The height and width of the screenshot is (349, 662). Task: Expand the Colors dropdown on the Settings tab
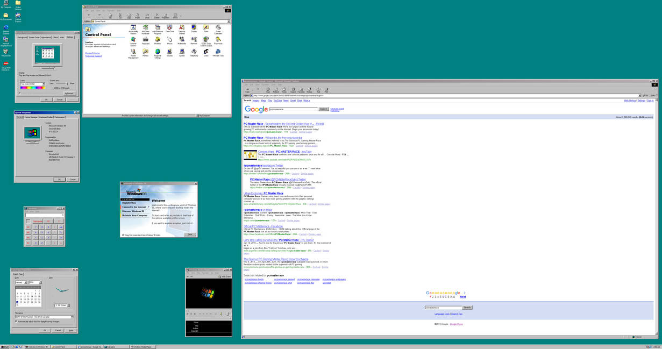pyautogui.click(x=43, y=83)
